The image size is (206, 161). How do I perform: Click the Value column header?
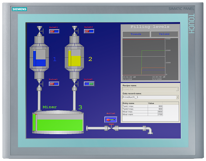(x=155, y=103)
